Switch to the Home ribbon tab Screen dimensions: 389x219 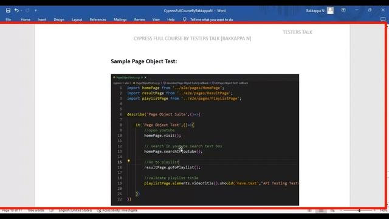point(26,19)
